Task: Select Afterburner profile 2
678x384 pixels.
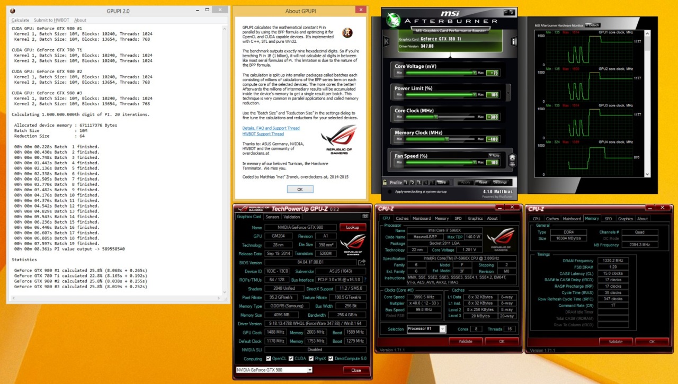Action: pyautogui.click(x=413, y=182)
